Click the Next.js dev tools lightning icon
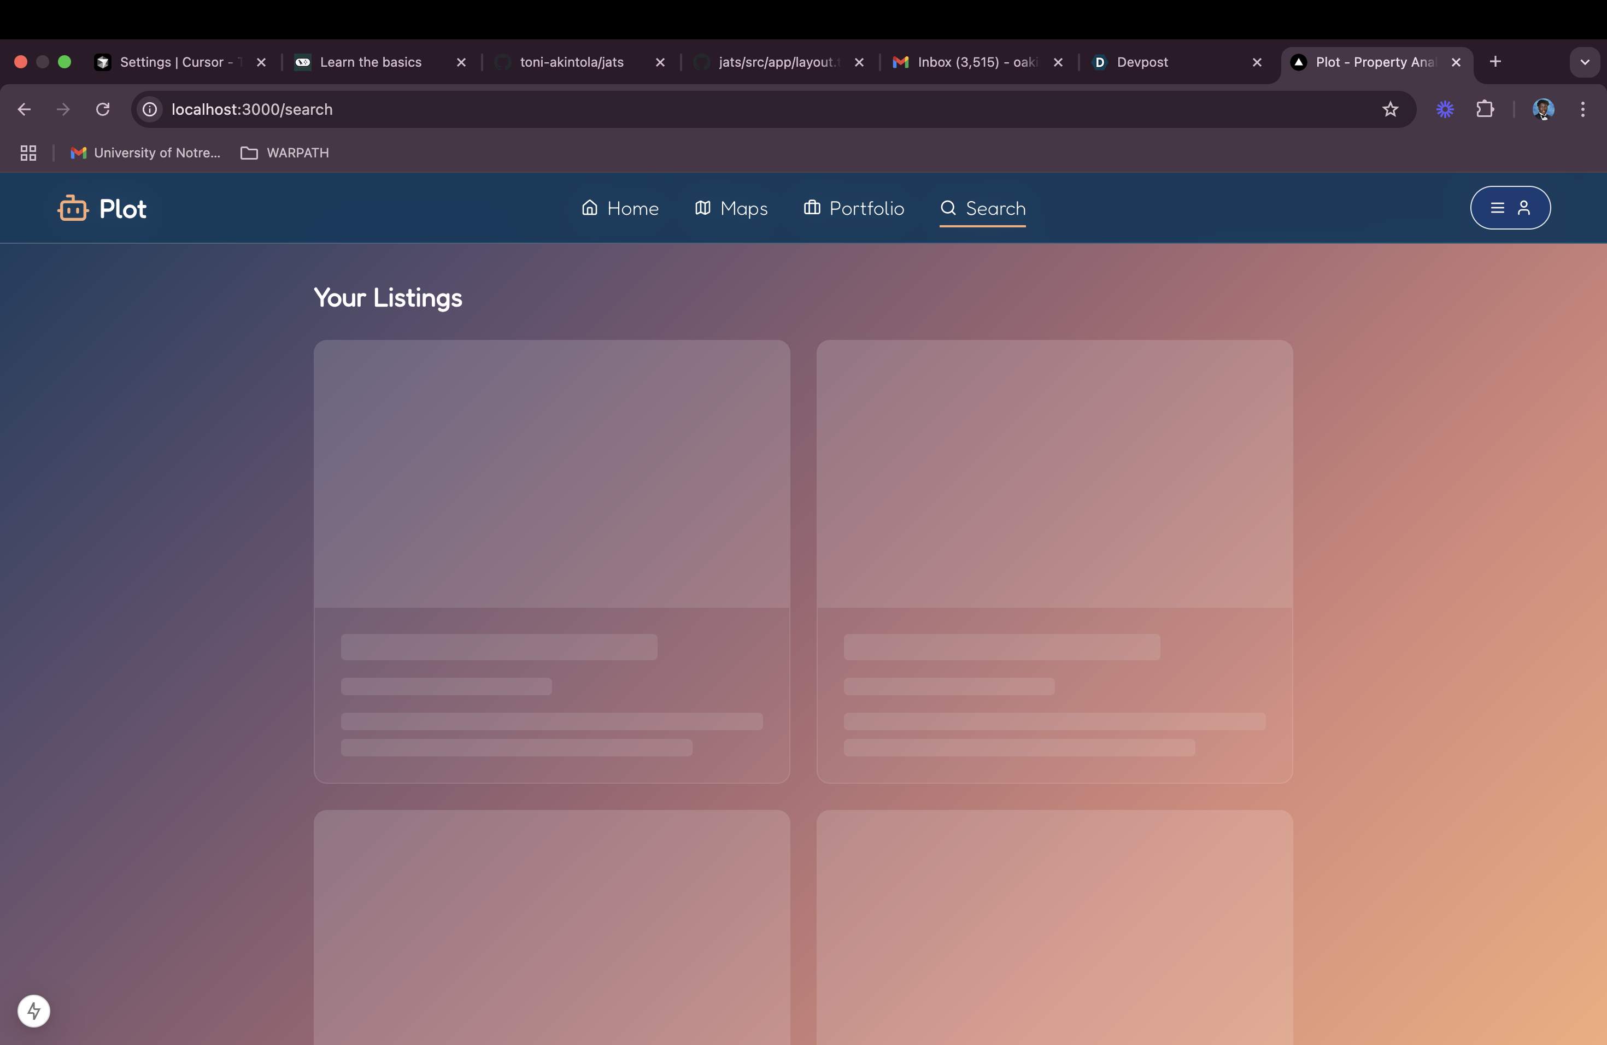 tap(34, 1011)
